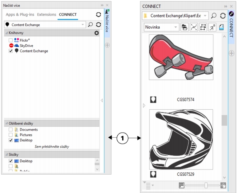Click the thumbnail size slider handle
Screen dimensions: 237x193
[206, 185]
